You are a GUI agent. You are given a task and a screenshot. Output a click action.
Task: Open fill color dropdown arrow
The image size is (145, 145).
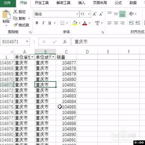pyautogui.click(x=79, y=23)
